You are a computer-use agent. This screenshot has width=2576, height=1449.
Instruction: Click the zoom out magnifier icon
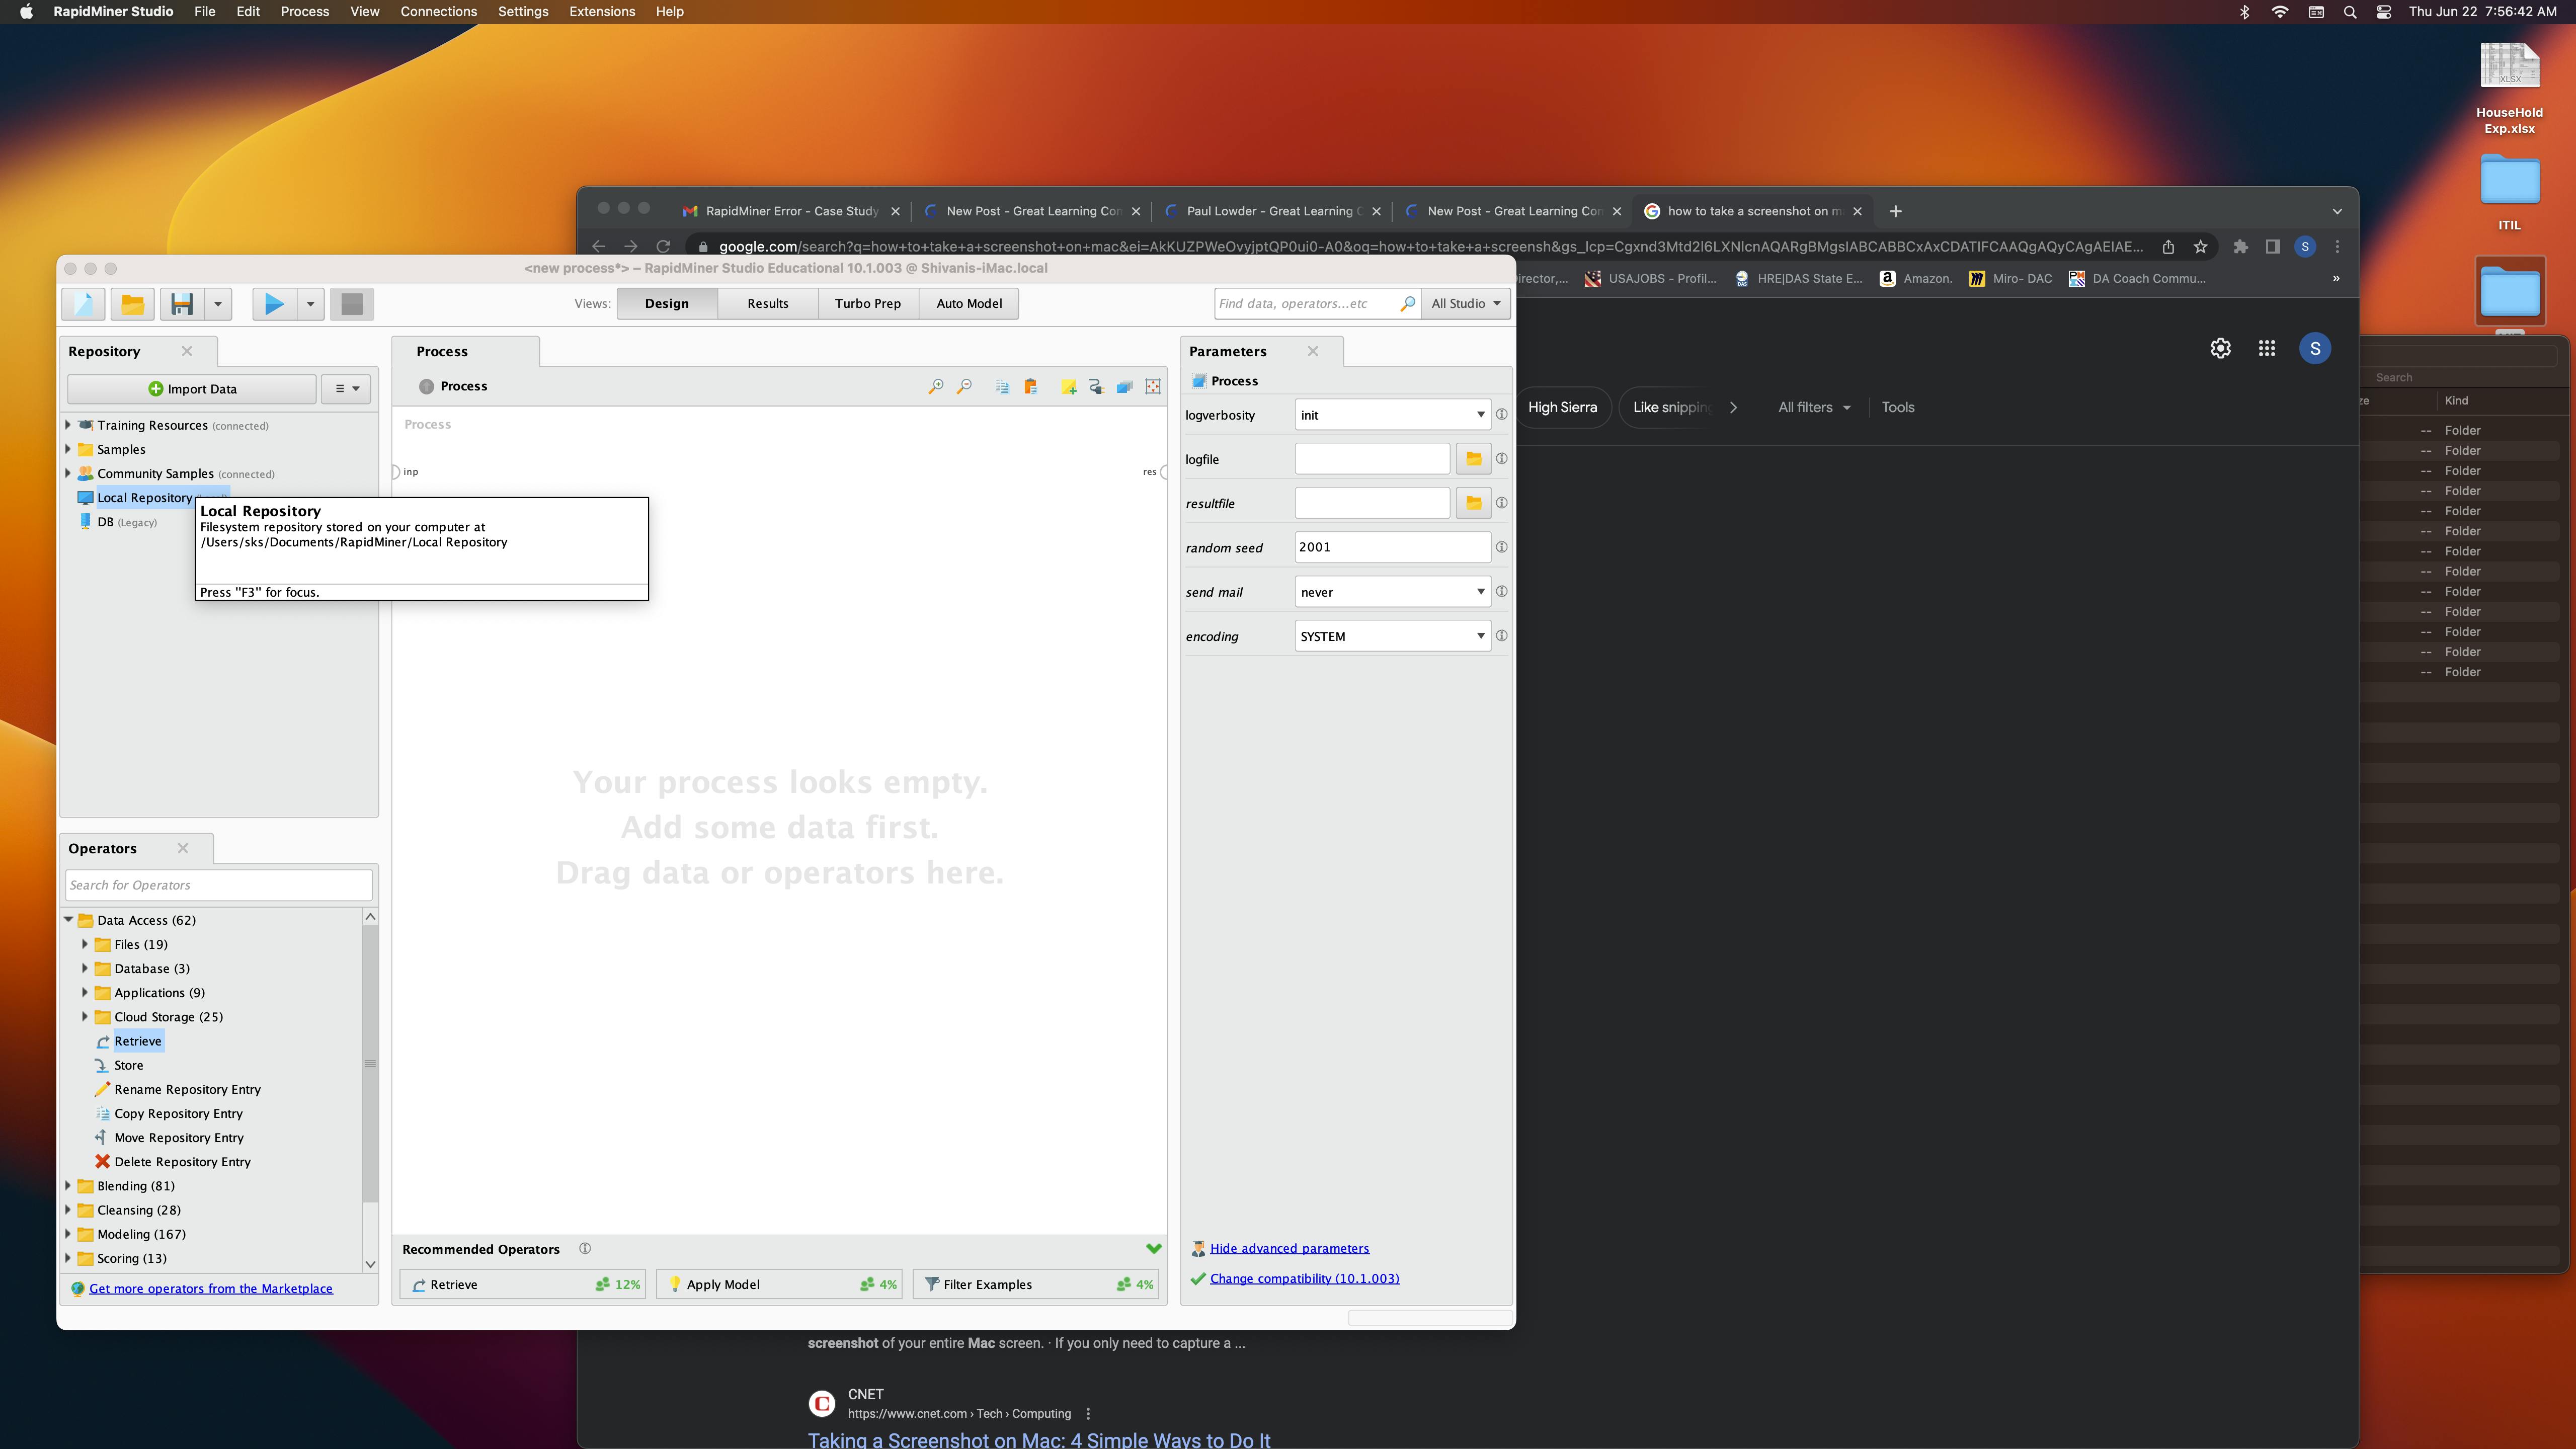[964, 387]
